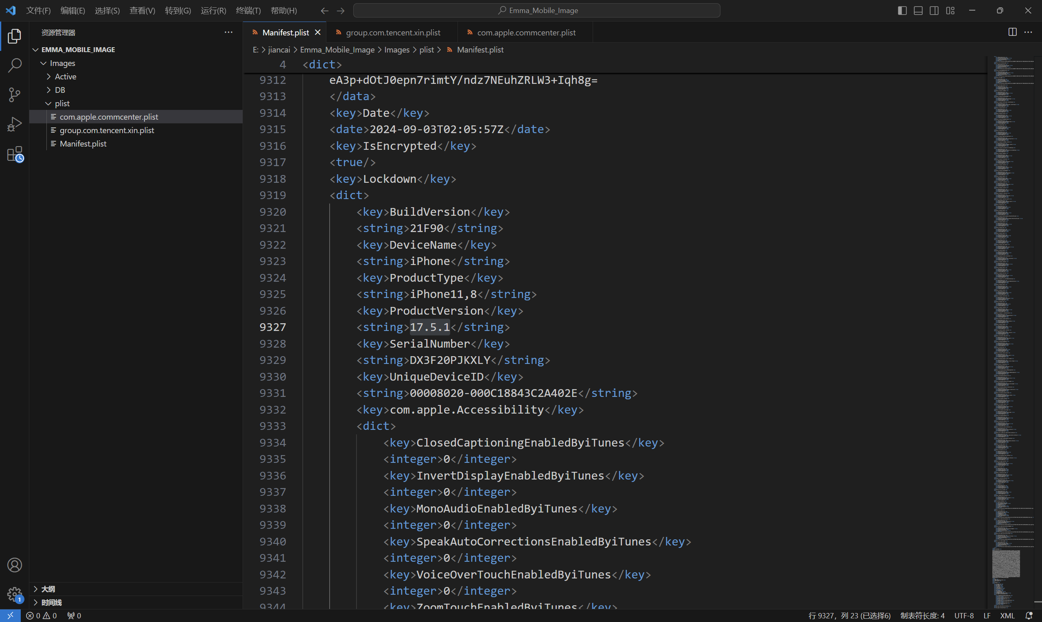Image resolution: width=1042 pixels, height=622 pixels.
Task: Click the jiancai breadcrumb segment
Action: pos(279,49)
